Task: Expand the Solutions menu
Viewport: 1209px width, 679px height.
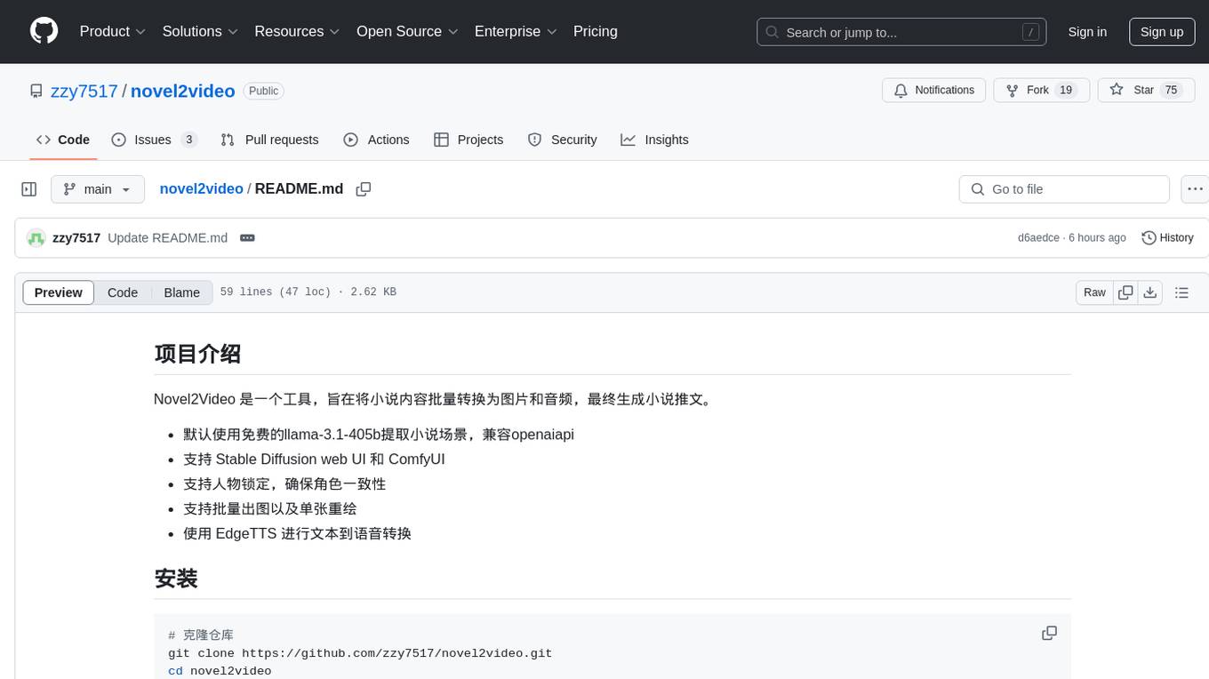Action: pyautogui.click(x=200, y=31)
